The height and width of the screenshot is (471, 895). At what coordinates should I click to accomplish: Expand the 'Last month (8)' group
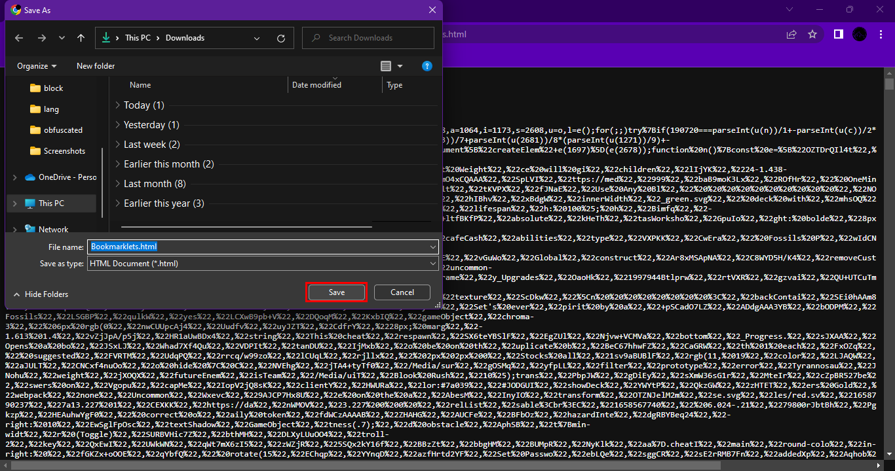[117, 184]
